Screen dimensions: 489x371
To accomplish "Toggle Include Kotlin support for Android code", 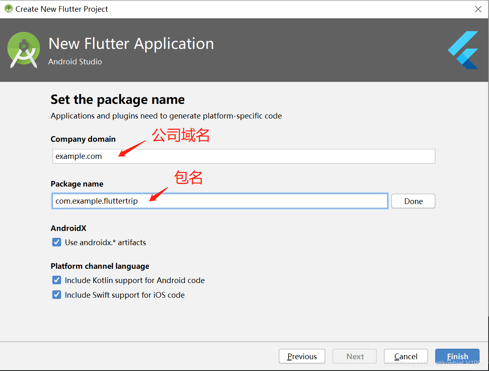I will (57, 280).
